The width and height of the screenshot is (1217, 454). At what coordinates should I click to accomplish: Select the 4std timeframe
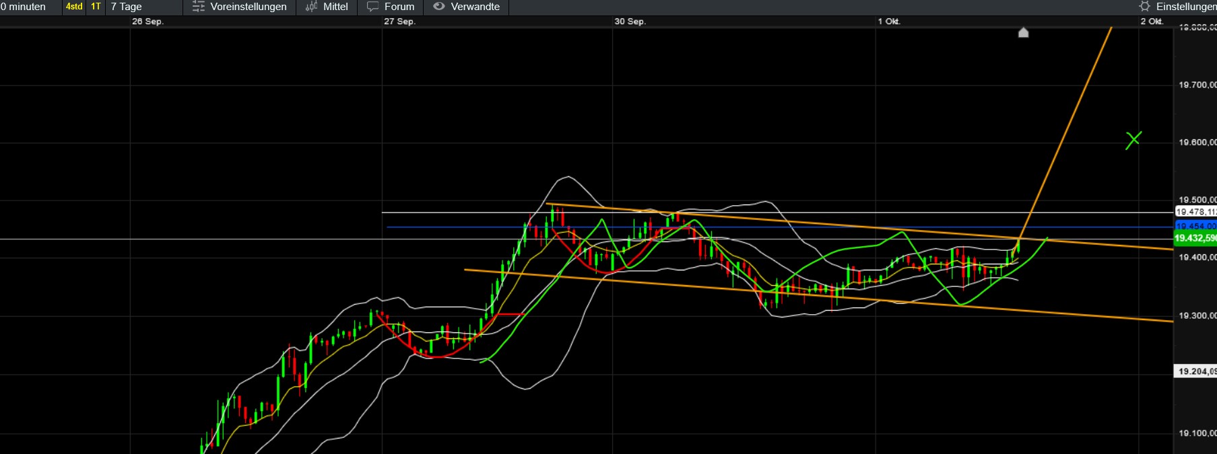click(x=74, y=7)
